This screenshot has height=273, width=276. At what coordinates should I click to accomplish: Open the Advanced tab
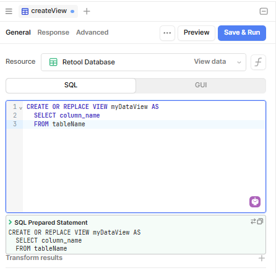[92, 32]
